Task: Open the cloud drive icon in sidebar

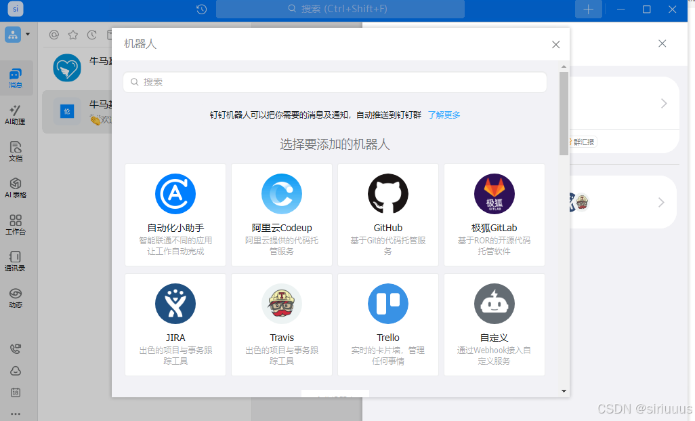Action: [16, 371]
